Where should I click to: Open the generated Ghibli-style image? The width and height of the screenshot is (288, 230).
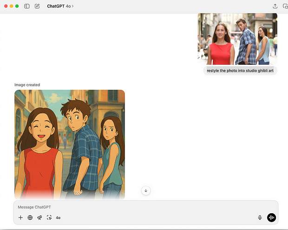pos(70,145)
